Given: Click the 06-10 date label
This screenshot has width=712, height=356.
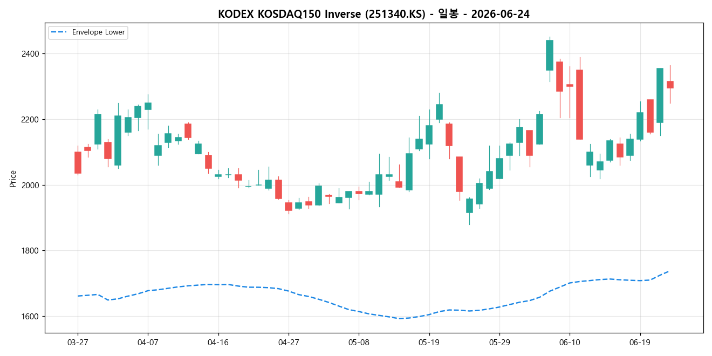Looking at the screenshot, I should point(570,343).
